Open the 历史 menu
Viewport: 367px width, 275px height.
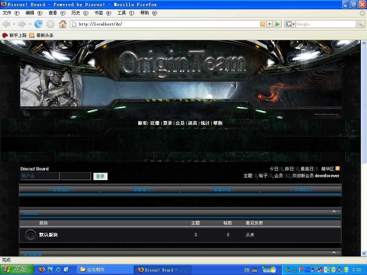pyautogui.click(x=80, y=13)
